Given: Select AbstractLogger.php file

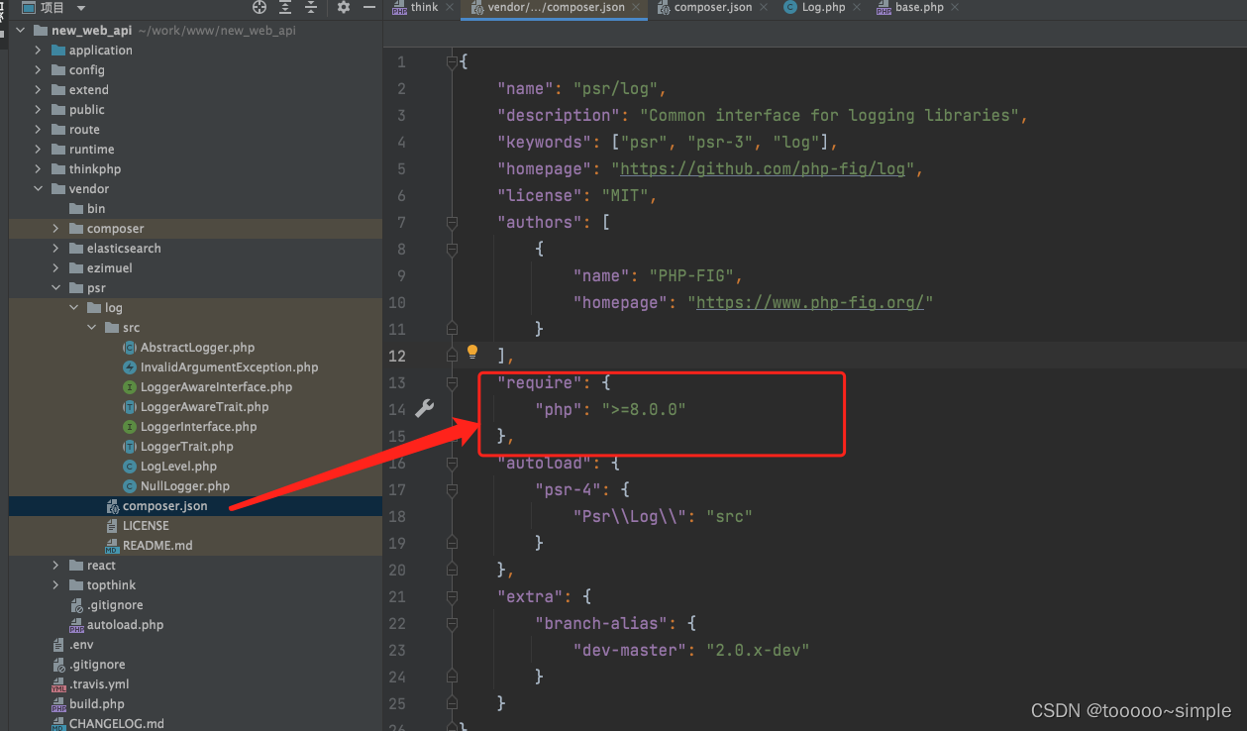Looking at the screenshot, I should [x=197, y=348].
